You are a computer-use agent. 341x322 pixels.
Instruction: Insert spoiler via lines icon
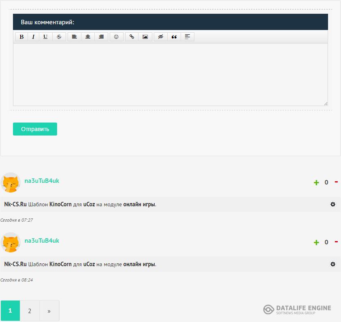(188, 37)
